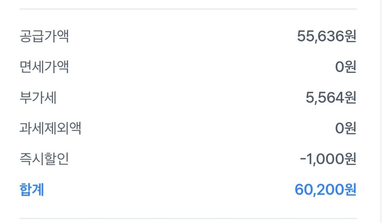
Task: Click the 즉시할인 label
Action: tap(44, 159)
